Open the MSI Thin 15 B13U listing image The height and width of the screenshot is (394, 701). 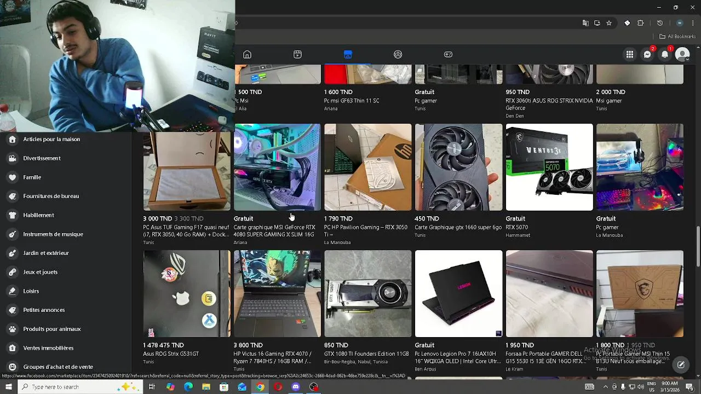640,294
